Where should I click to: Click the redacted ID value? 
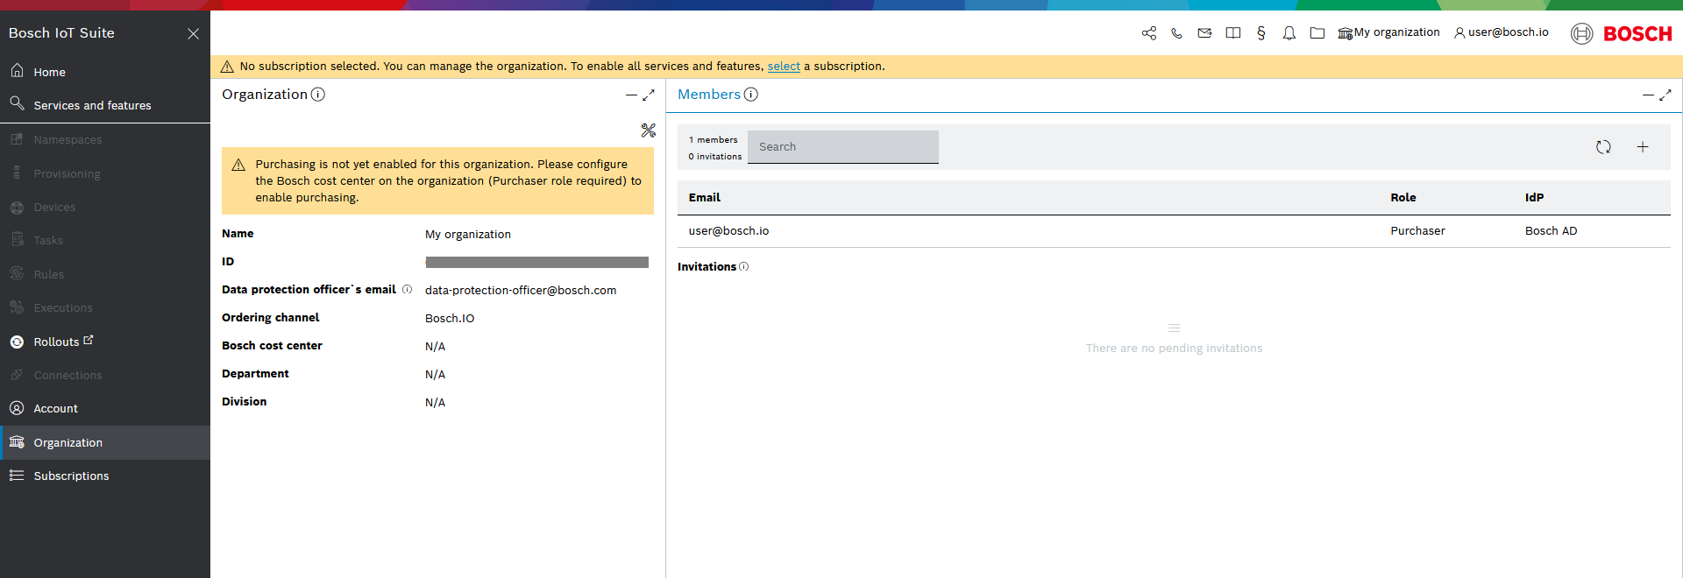tap(537, 262)
